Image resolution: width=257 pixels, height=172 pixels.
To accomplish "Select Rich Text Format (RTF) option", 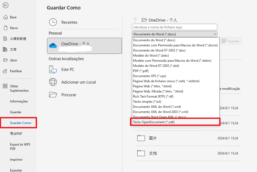I will click(x=176, y=97).
